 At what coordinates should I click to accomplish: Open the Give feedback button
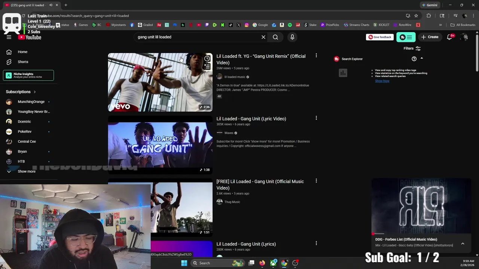(379, 37)
